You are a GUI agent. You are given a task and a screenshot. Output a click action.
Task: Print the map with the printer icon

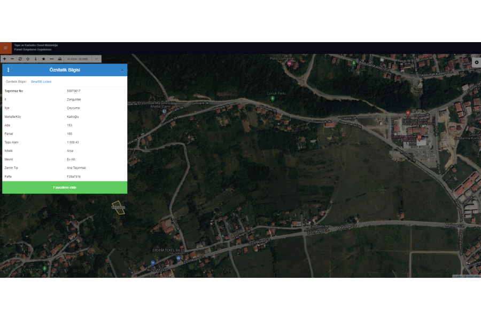[60, 59]
